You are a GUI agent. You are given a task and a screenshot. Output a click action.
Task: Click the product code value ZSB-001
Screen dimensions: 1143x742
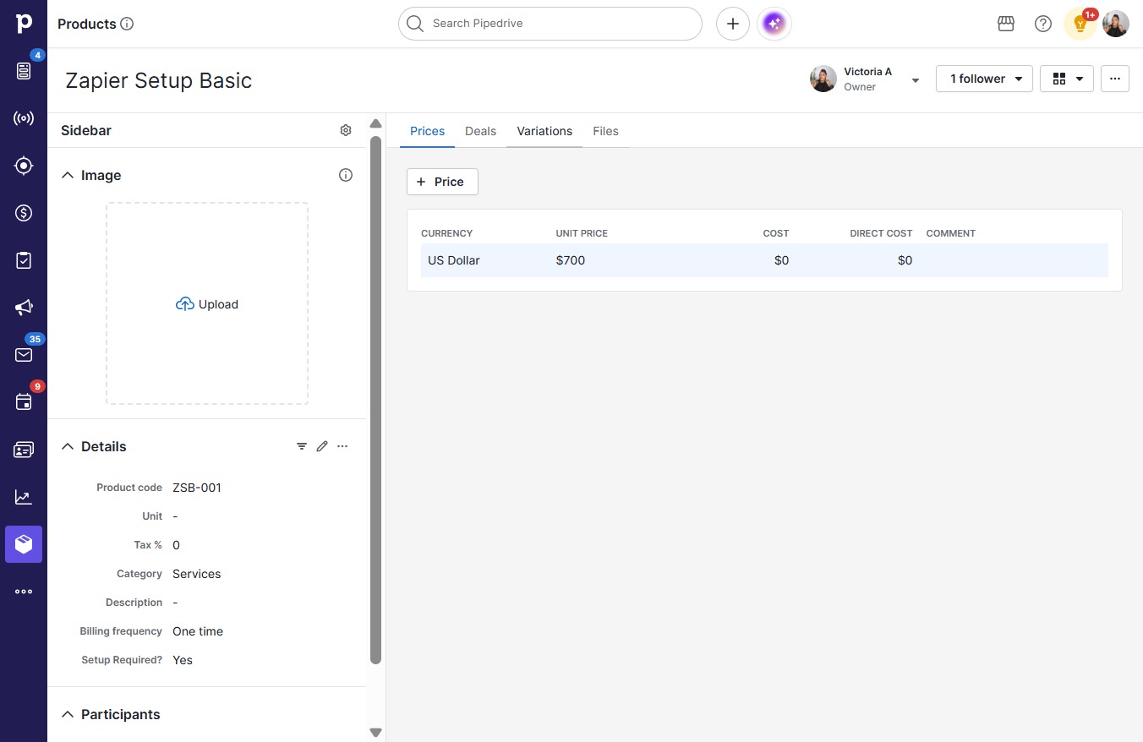(197, 488)
